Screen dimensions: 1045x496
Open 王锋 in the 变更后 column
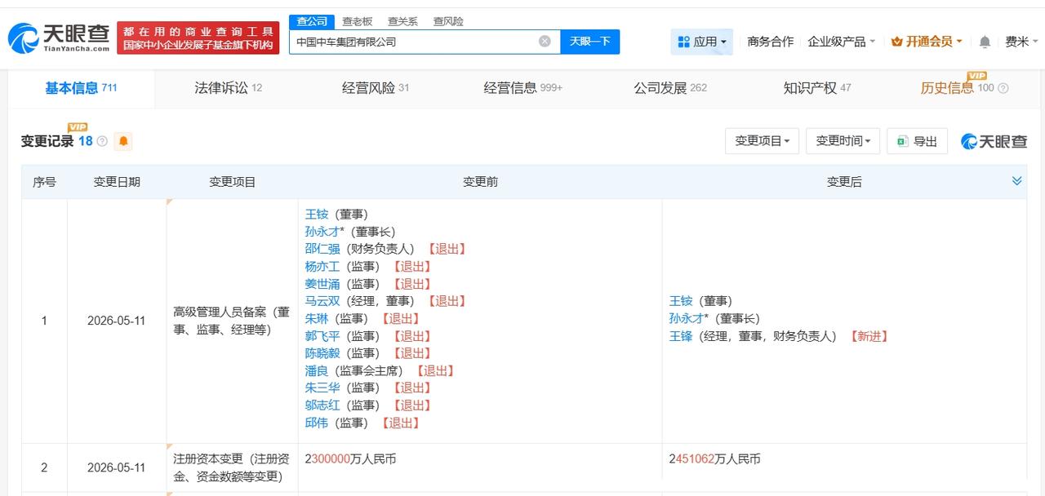[x=681, y=336]
